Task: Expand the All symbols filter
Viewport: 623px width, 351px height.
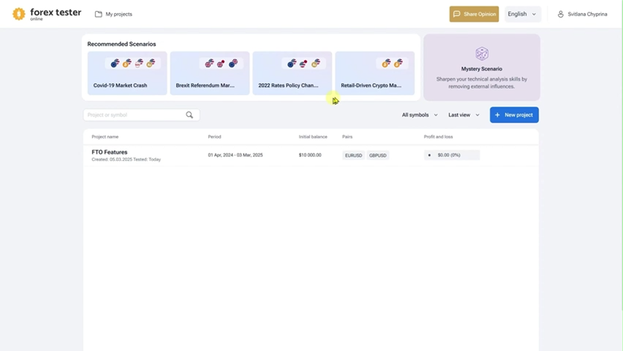Action: tap(420, 115)
